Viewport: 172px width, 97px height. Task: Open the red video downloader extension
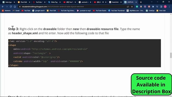click(x=149, y=6)
